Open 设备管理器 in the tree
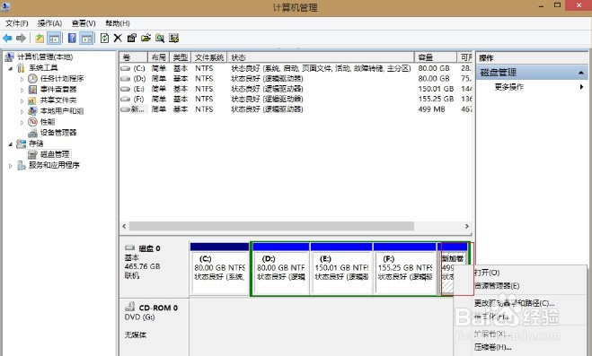The image size is (592, 356). coord(58,133)
